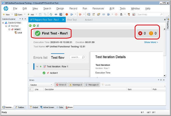Click the Save All icon next to Save
Image resolution: width=171 pixels, height=116 pixels.
[45, 14]
